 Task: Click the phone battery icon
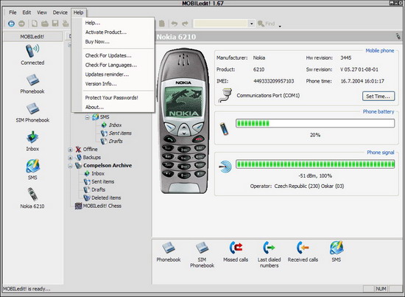click(224, 129)
